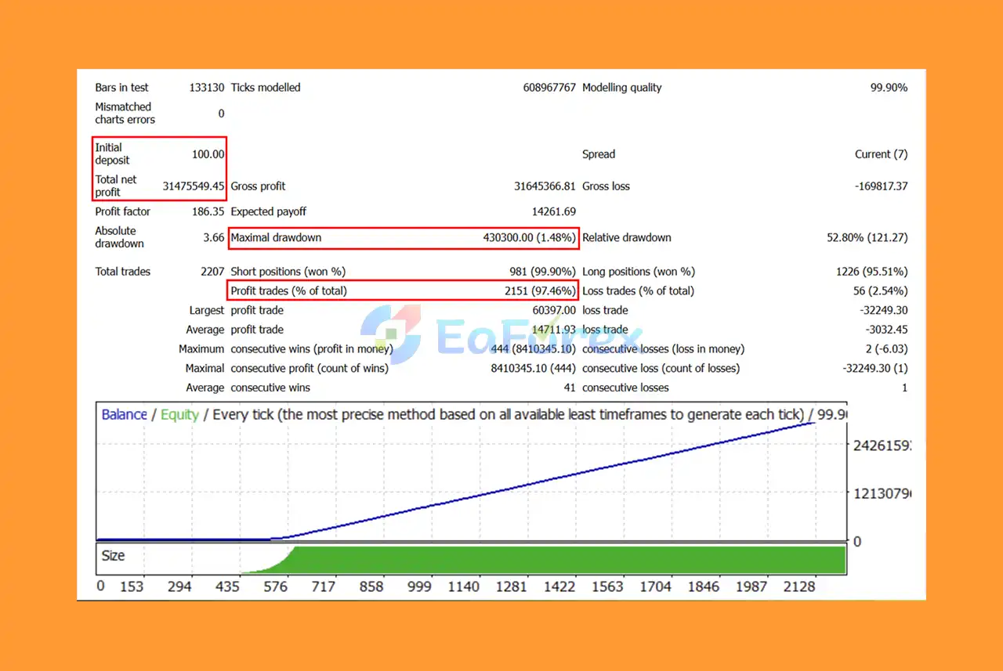This screenshot has height=671, width=1003.
Task: Click the consecutive loss value -32249.30 (1)
Action: pyautogui.click(x=875, y=368)
